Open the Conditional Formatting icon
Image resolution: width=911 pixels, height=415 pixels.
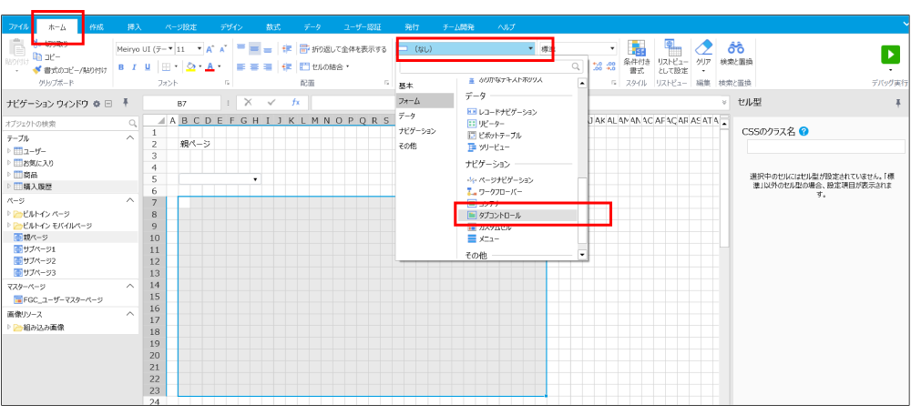[x=636, y=49]
